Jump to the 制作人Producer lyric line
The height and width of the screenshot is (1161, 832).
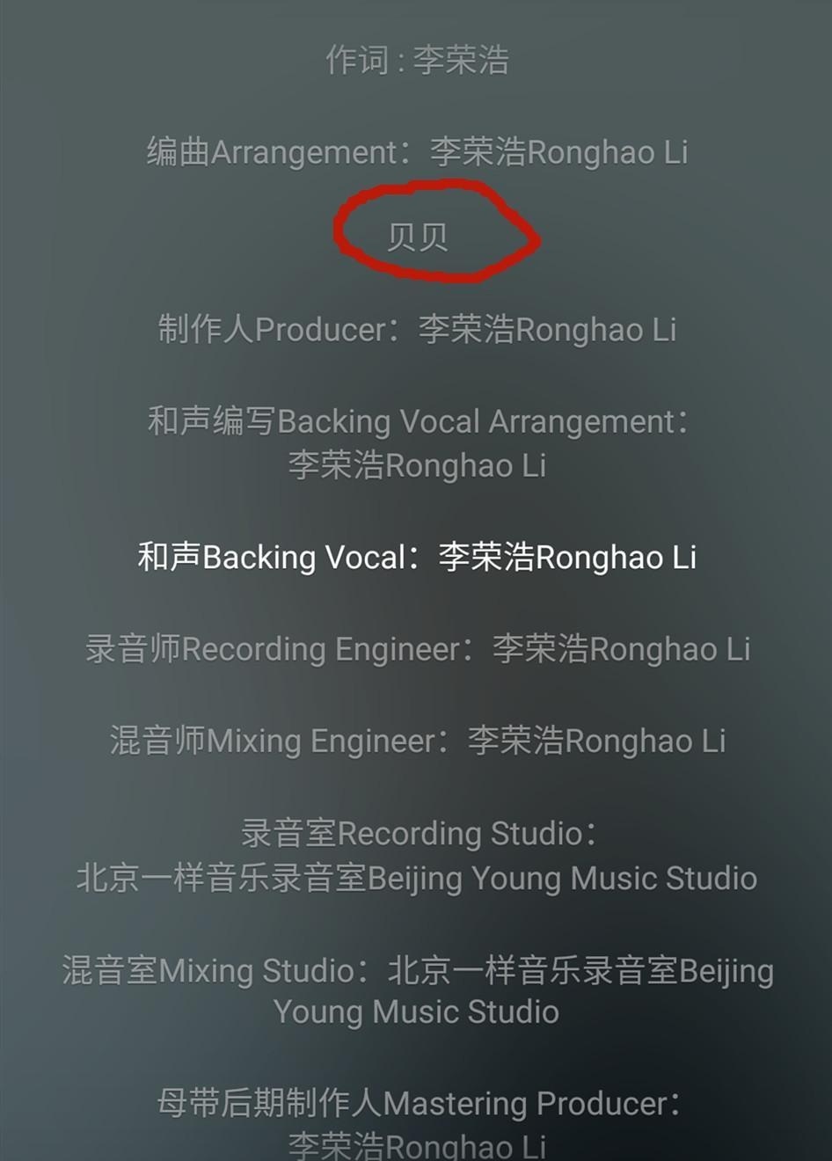(417, 330)
